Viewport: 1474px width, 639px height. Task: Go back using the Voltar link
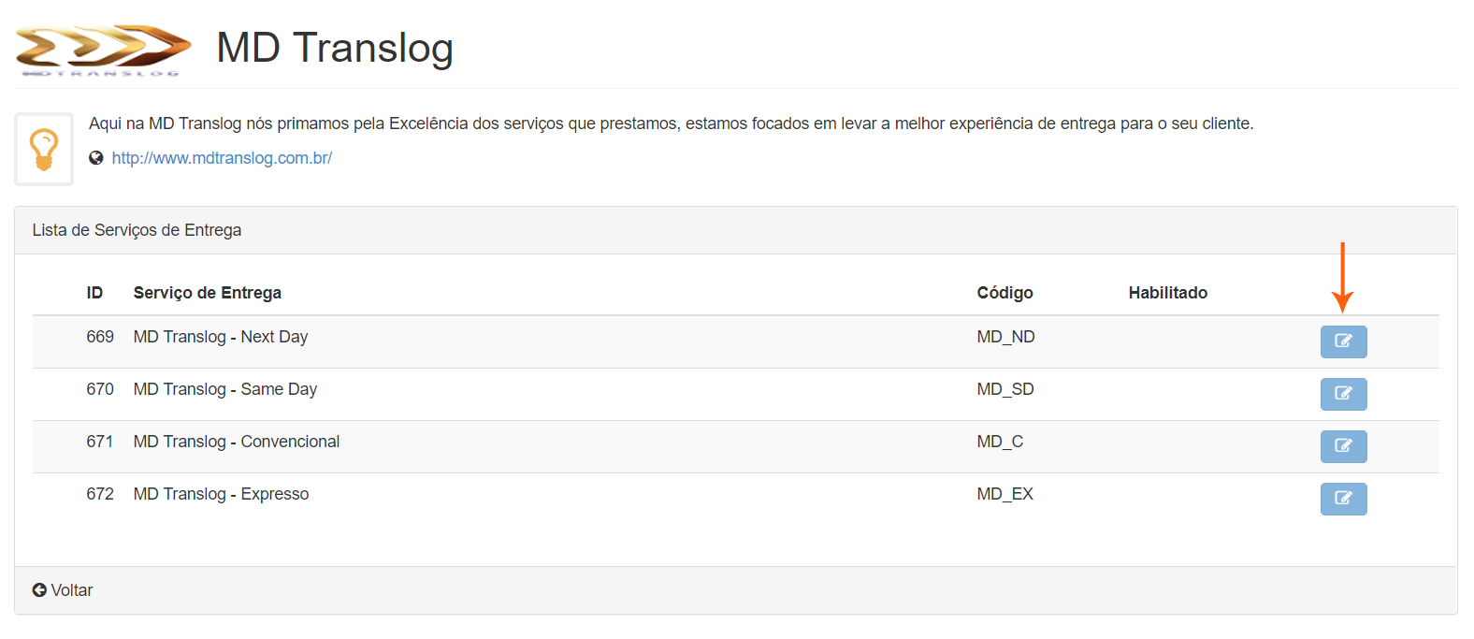tap(71, 590)
